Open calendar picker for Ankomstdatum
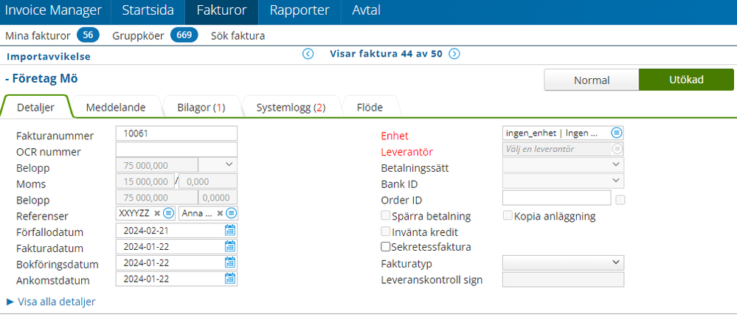 [x=230, y=279]
